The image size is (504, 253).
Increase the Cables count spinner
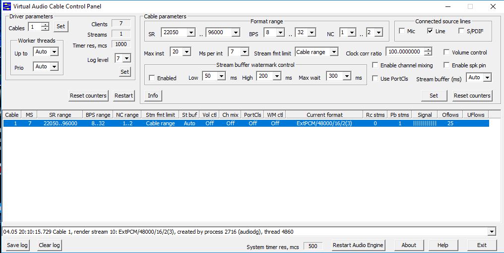click(x=45, y=24)
